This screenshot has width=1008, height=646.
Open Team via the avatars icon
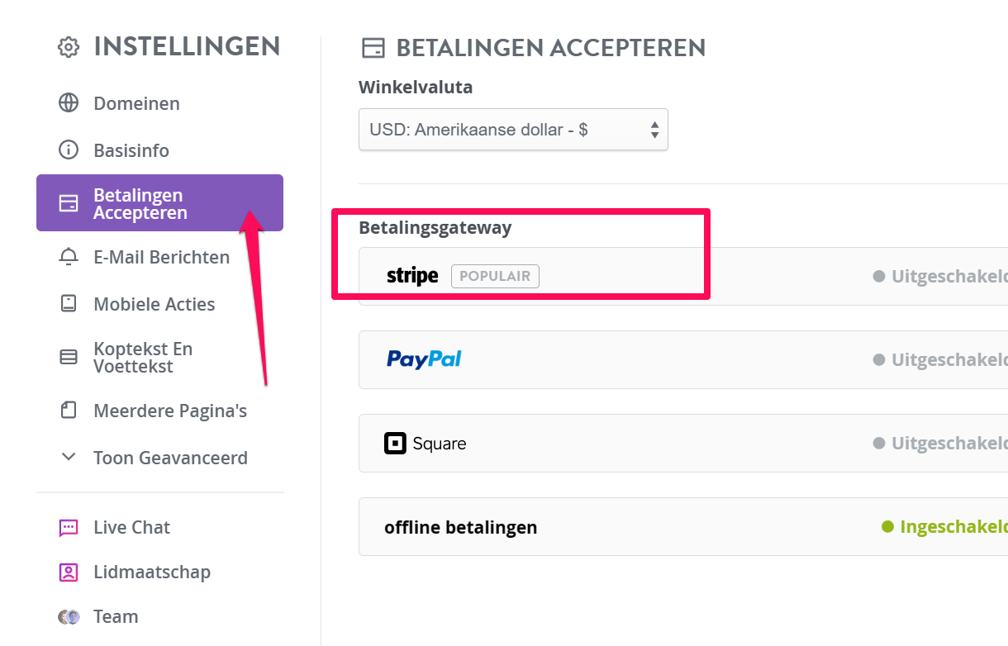click(69, 617)
